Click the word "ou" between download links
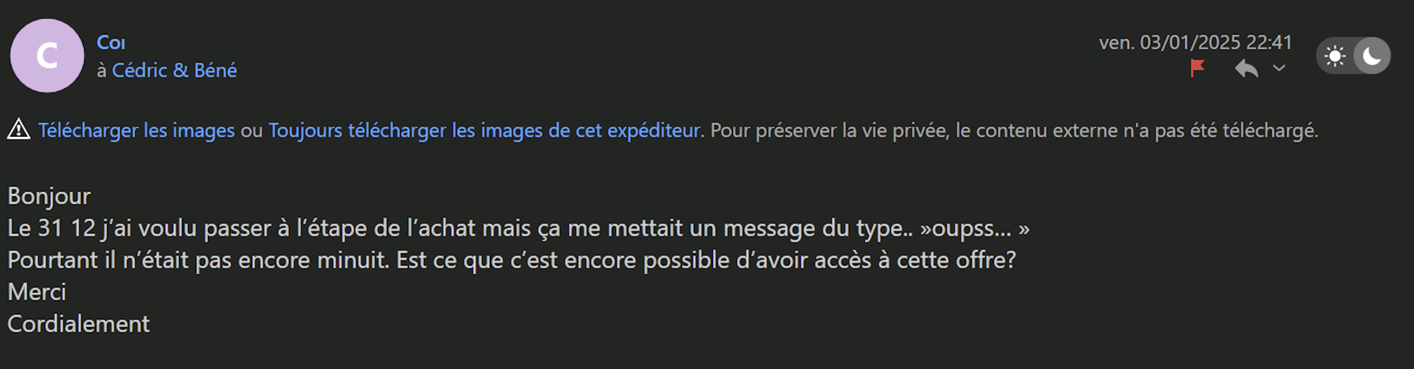 click(x=251, y=130)
